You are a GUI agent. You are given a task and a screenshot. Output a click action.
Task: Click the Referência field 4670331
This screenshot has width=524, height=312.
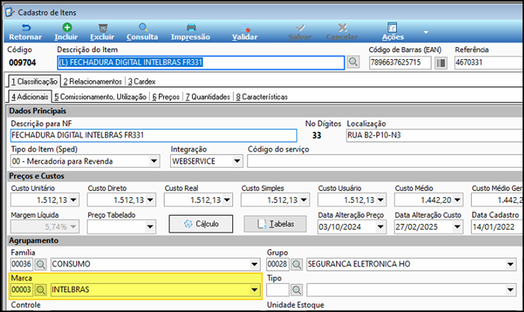[489, 63]
